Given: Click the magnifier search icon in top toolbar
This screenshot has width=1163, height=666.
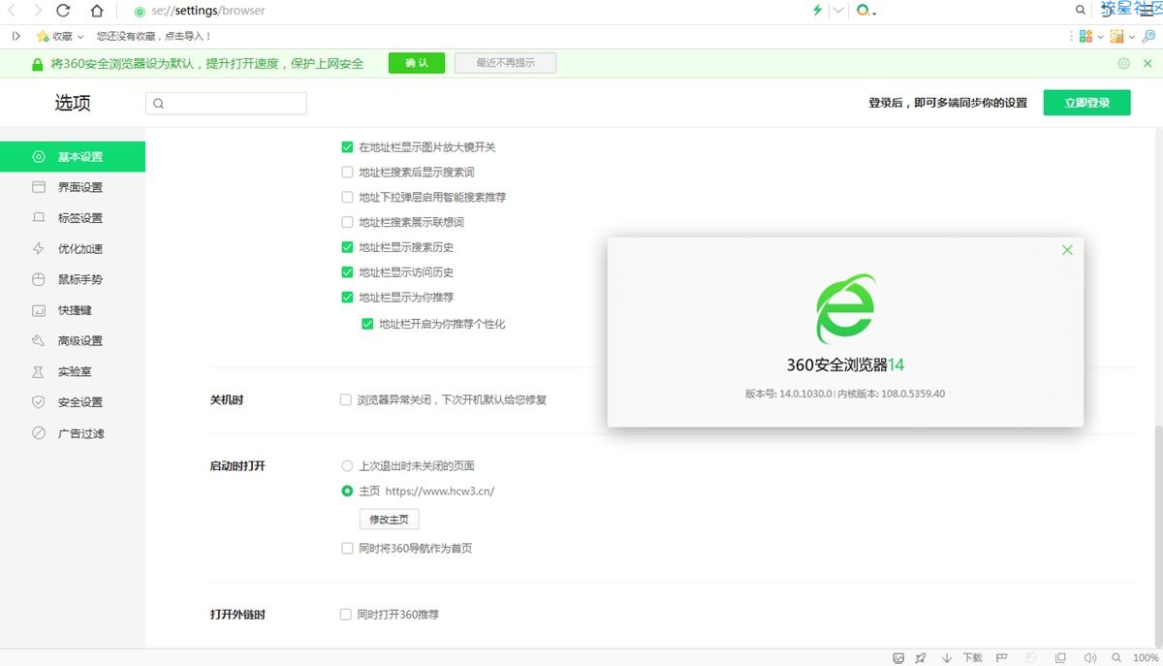Looking at the screenshot, I should [x=1081, y=11].
